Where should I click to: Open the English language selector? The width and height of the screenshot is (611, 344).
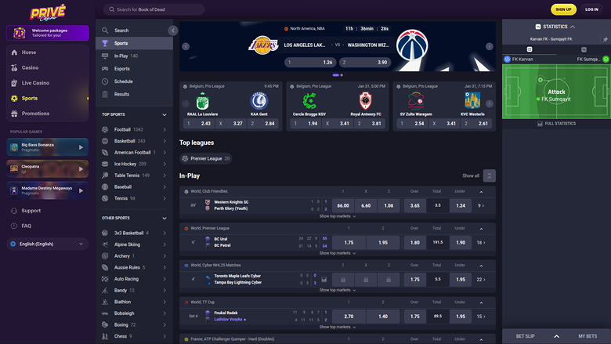tap(47, 244)
